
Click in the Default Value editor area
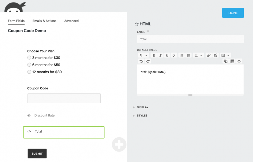190,79
